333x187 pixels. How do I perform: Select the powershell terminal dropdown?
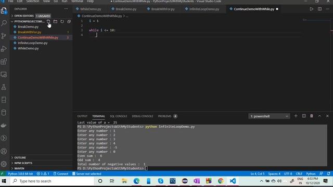click(269, 116)
